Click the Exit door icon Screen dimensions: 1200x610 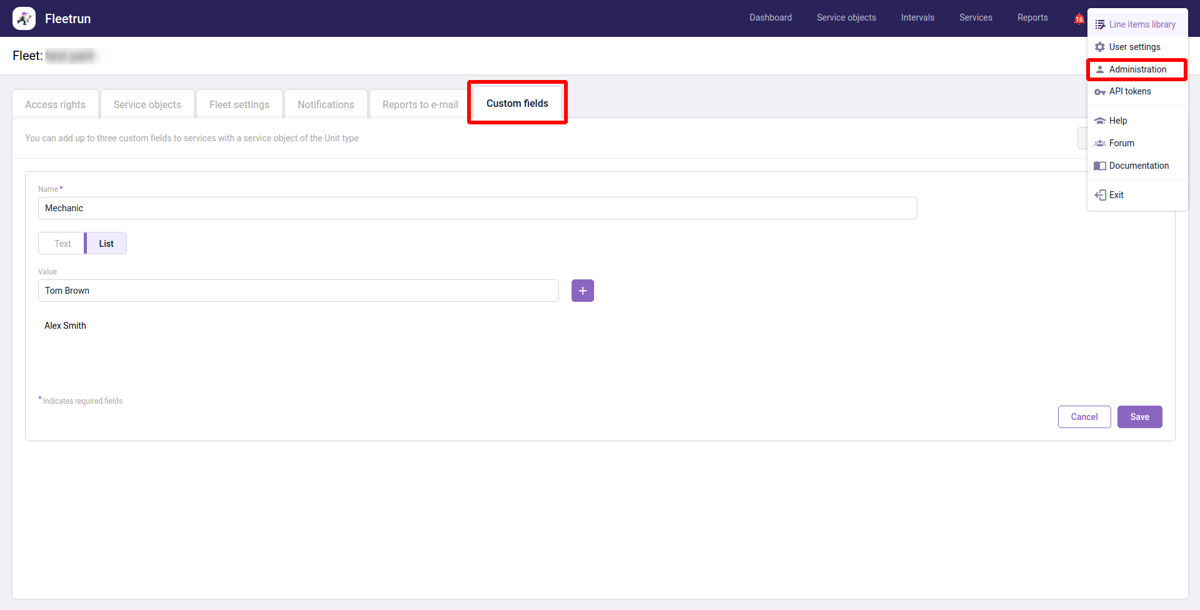(x=1100, y=195)
